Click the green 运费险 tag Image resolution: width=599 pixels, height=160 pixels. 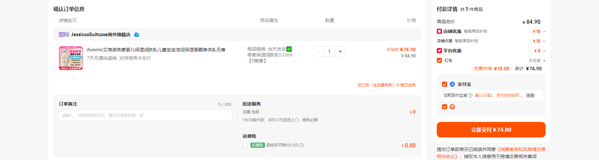pyautogui.click(x=258, y=145)
